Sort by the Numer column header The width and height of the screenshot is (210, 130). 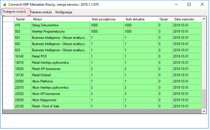coord(22,19)
